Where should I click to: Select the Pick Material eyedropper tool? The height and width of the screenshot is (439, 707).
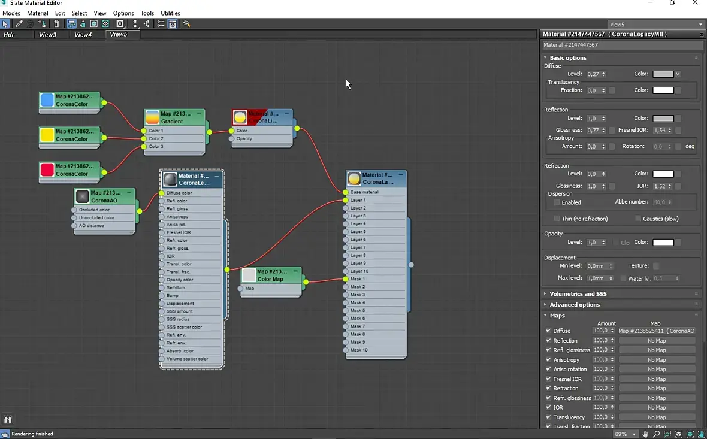(x=19, y=24)
